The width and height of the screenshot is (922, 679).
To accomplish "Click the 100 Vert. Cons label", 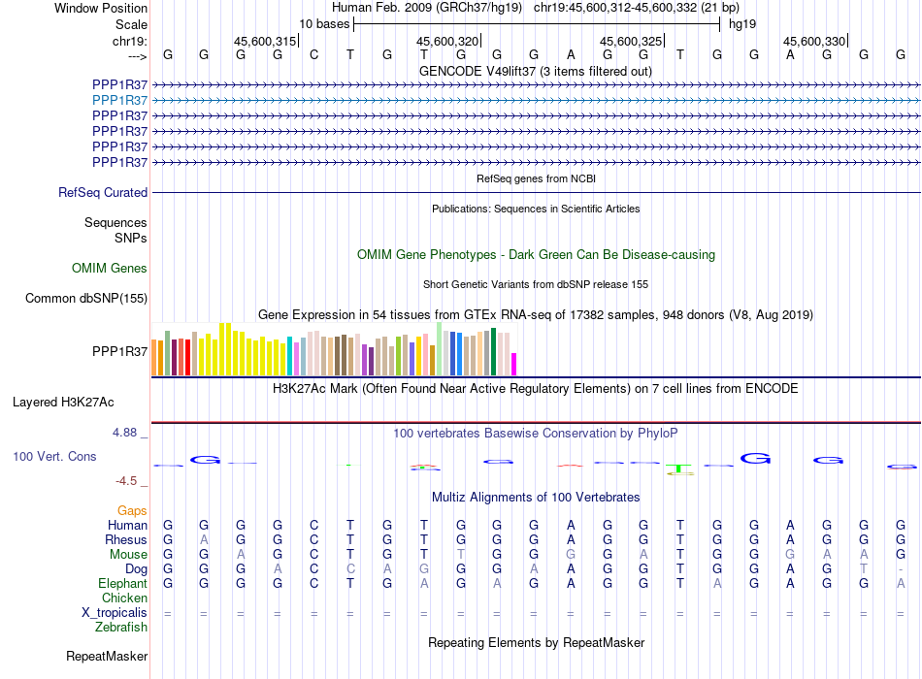I will pos(54,456).
